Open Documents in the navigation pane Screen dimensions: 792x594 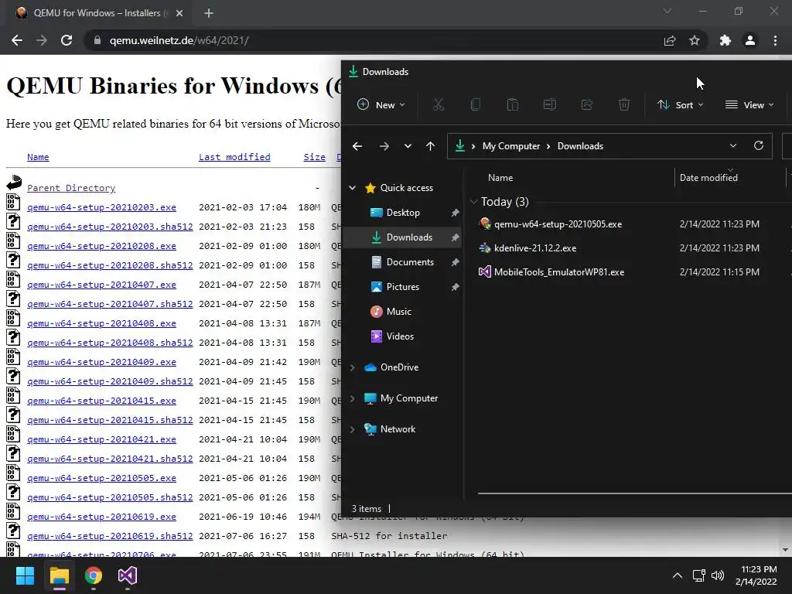point(402,261)
